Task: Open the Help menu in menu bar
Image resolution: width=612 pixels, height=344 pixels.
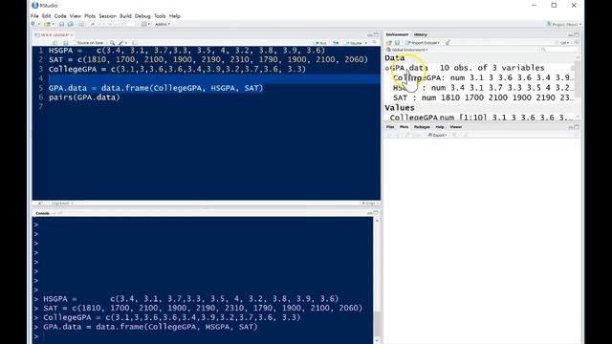Action: coord(174,16)
